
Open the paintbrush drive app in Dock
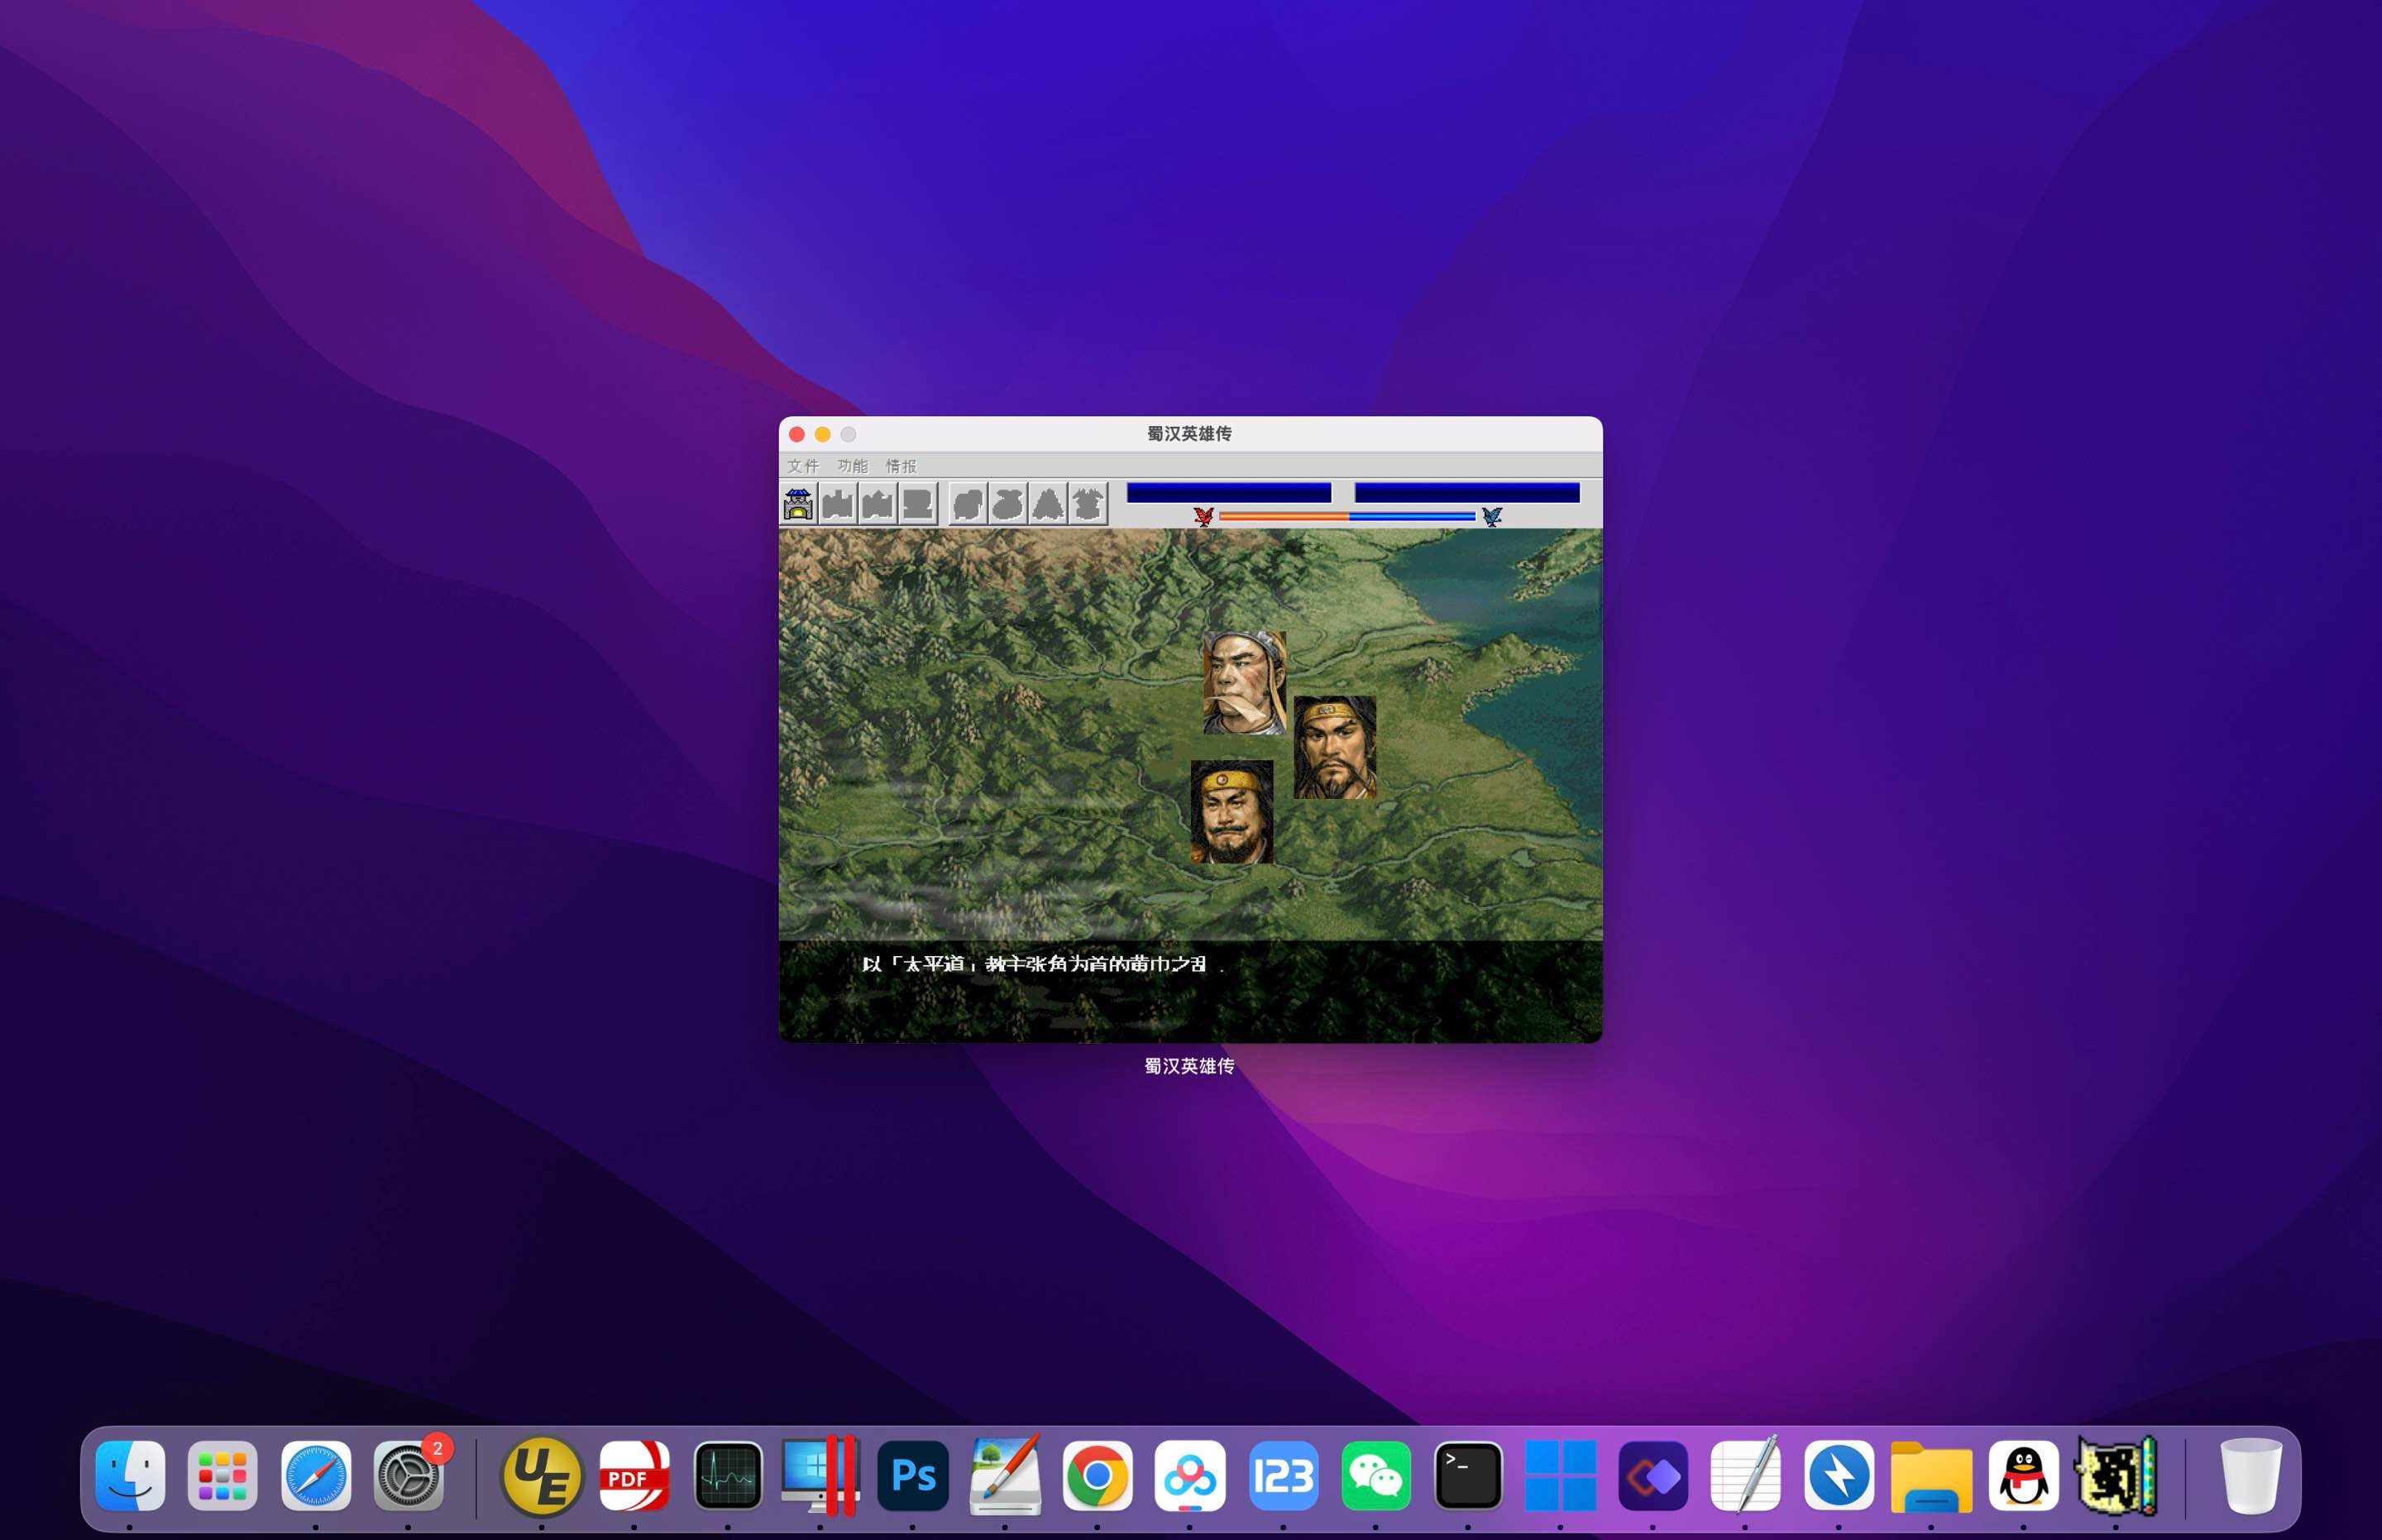coord(1005,1475)
